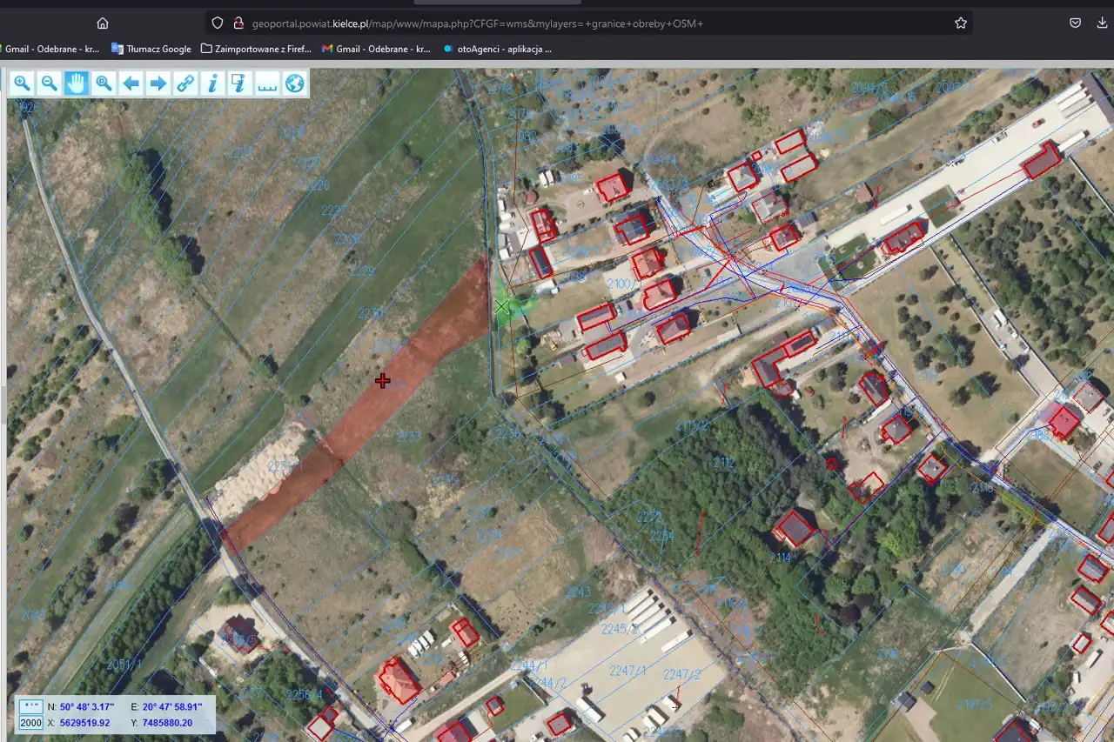Viewport: 1114px width, 742px height.
Task: Go to next map view arrow
Action: click(158, 84)
